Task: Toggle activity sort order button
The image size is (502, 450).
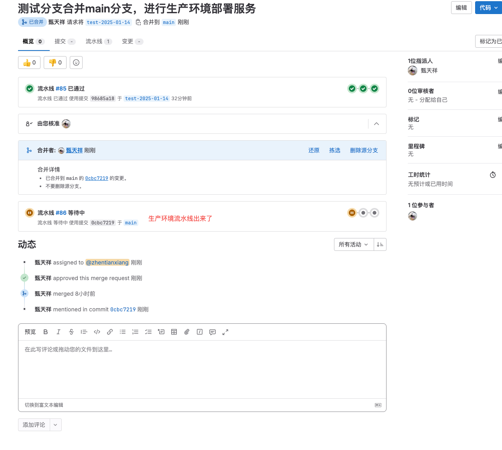Action: click(x=380, y=244)
